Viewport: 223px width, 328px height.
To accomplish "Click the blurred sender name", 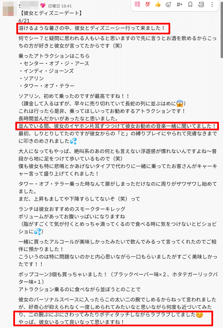I will point(29,5).
